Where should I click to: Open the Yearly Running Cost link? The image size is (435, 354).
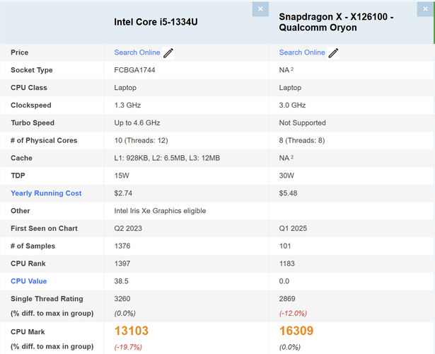tap(46, 193)
